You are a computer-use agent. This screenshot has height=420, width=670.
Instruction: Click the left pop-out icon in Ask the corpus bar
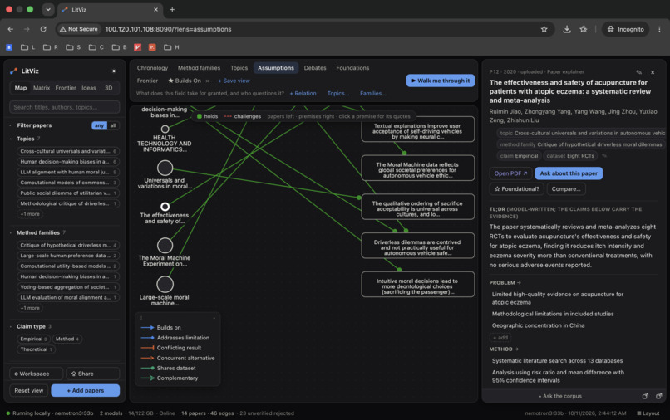click(645, 396)
